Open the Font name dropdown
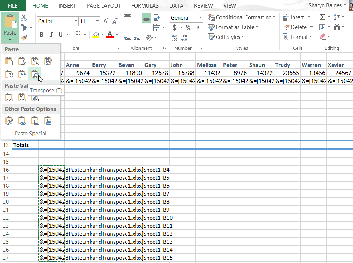Image resolution: width=353 pixels, height=263 pixels. click(x=75, y=21)
